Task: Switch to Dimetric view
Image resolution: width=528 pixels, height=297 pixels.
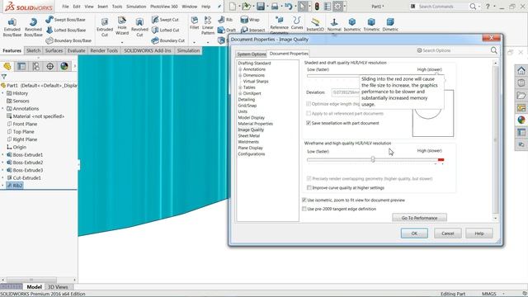Action: (390, 25)
